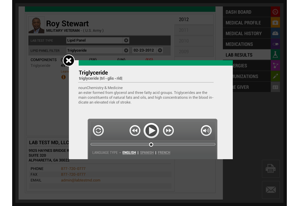This screenshot has width=299, height=206.
Task: Select the 2010 year tab
Action: (194, 41)
